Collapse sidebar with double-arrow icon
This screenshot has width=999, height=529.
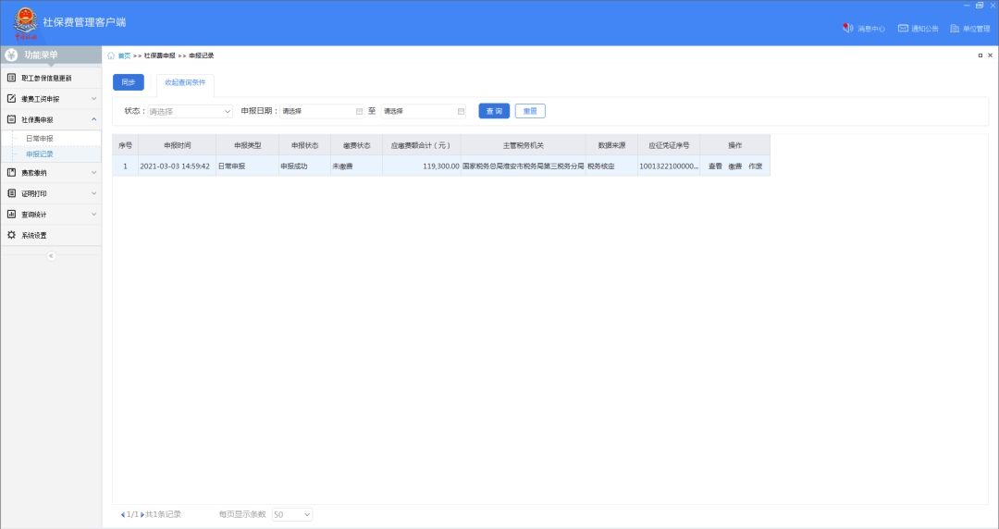pos(51,256)
